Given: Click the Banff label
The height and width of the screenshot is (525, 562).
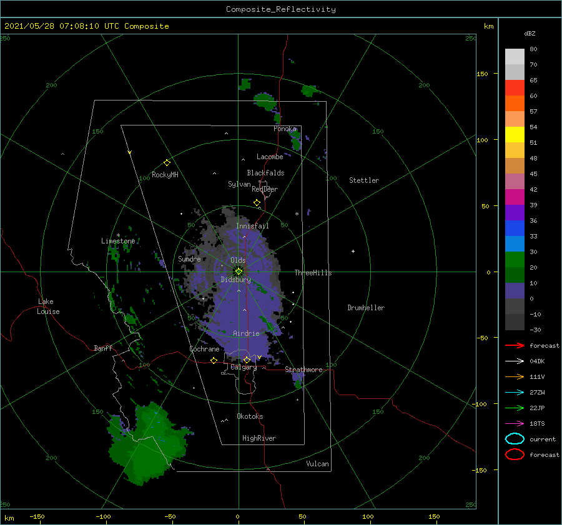Looking at the screenshot, I should [x=103, y=348].
